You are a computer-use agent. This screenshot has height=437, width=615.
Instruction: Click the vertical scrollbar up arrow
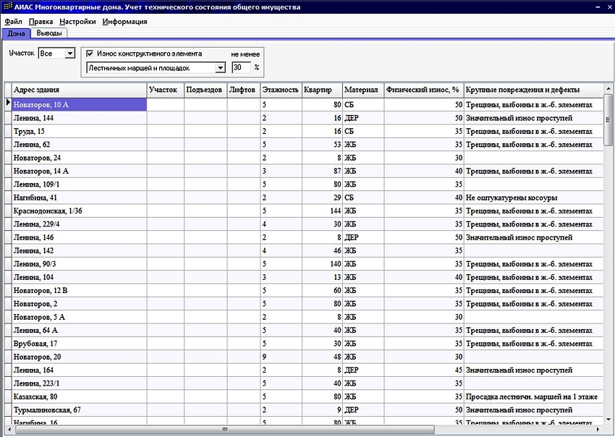click(x=608, y=88)
